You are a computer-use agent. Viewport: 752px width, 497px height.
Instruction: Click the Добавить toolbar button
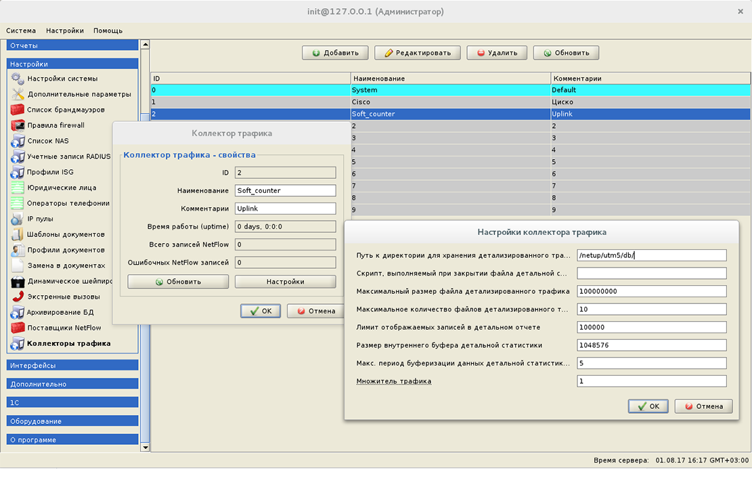pyautogui.click(x=335, y=53)
